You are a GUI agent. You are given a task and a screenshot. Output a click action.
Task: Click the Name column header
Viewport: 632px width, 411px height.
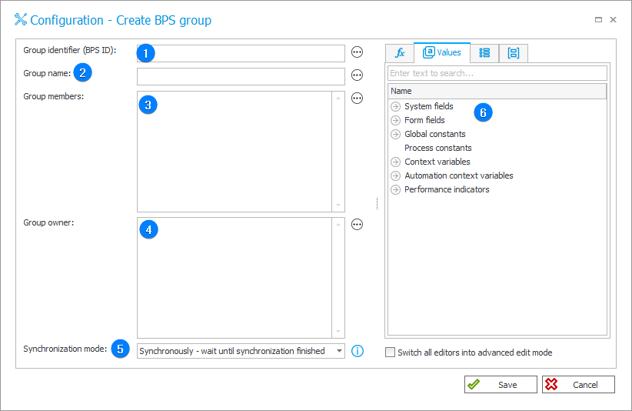(x=497, y=91)
